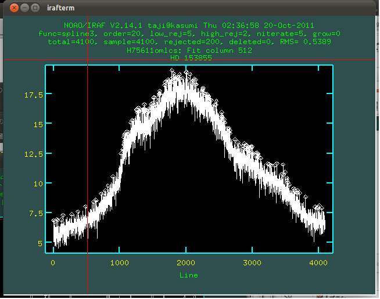Click the 'HD 153855' plot title

click(x=190, y=59)
